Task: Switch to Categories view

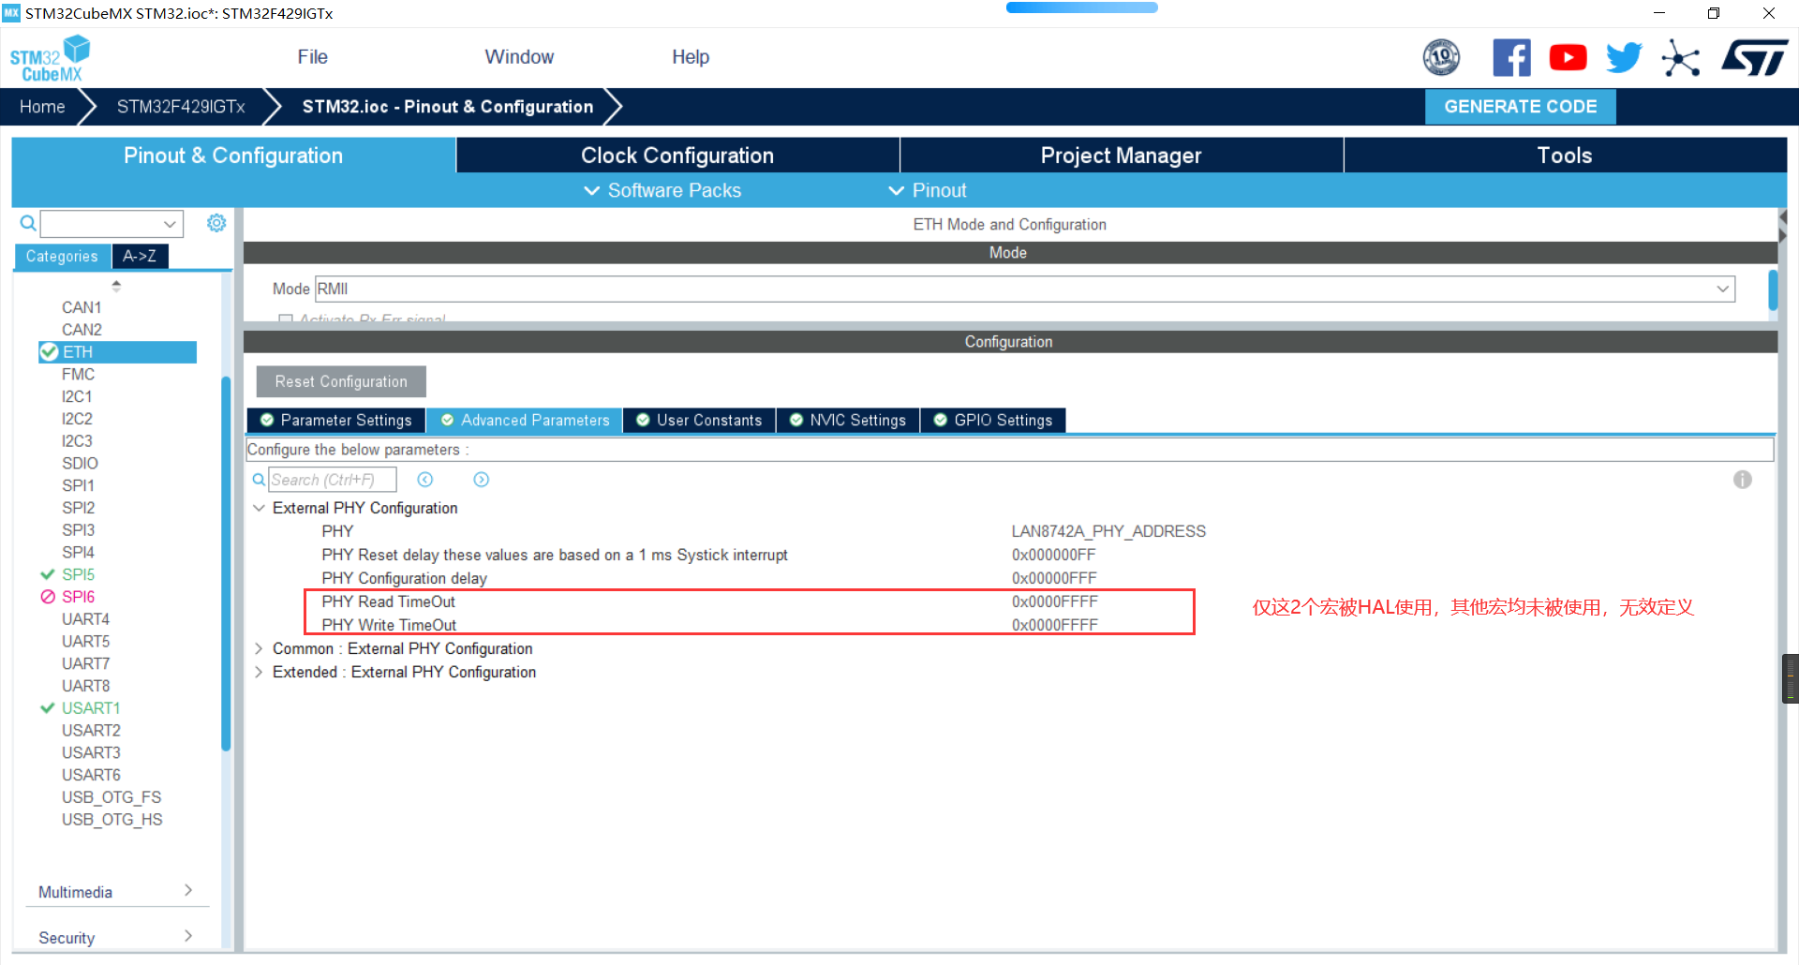Action: pos(62,257)
